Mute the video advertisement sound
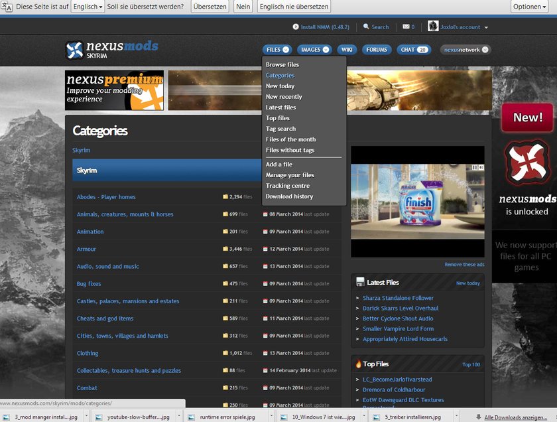 click(x=481, y=167)
